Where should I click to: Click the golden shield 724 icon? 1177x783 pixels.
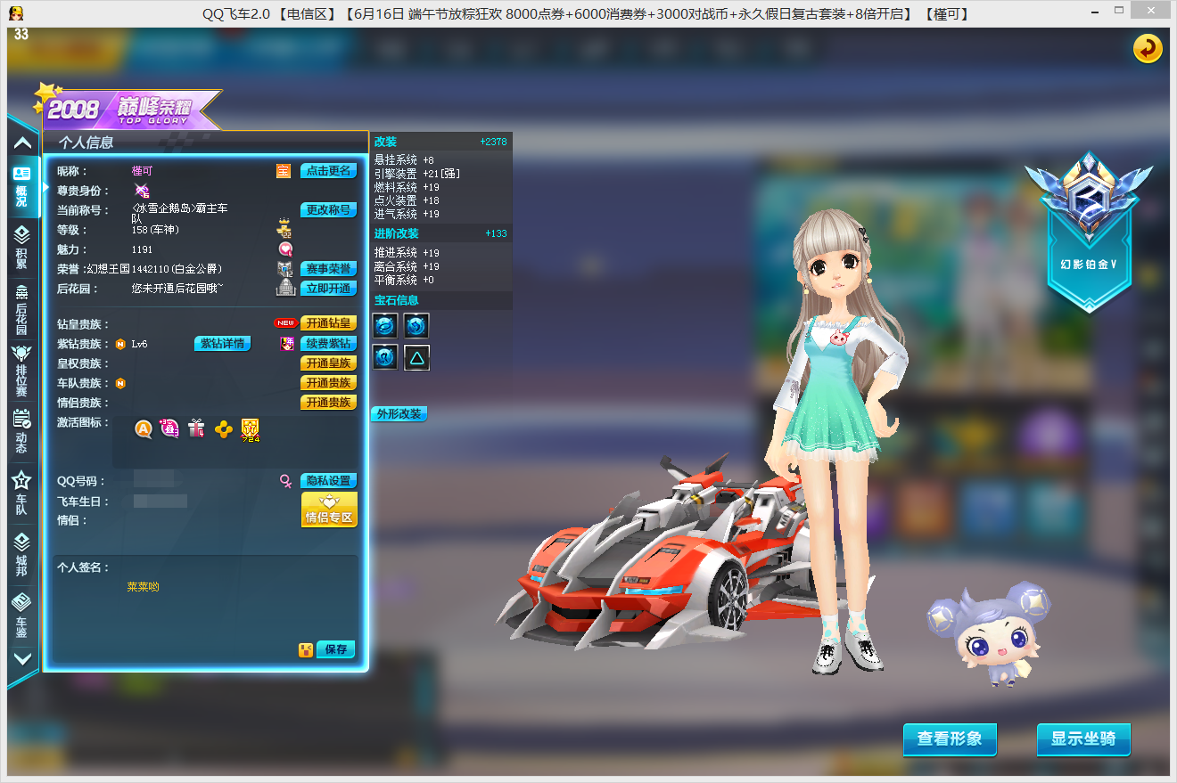pyautogui.click(x=251, y=430)
